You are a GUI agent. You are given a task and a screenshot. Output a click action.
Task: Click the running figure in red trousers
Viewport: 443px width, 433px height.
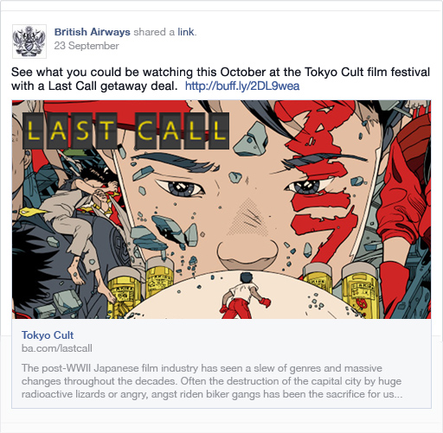(x=245, y=296)
